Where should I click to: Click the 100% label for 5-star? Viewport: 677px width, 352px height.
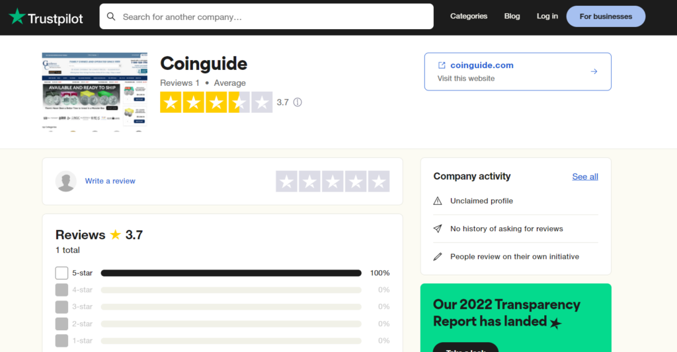click(x=380, y=273)
